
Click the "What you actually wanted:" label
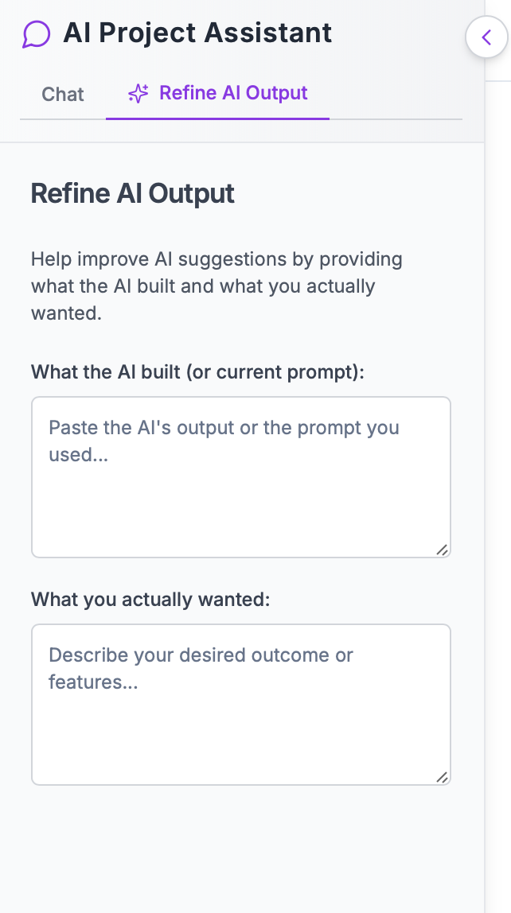[x=150, y=599]
